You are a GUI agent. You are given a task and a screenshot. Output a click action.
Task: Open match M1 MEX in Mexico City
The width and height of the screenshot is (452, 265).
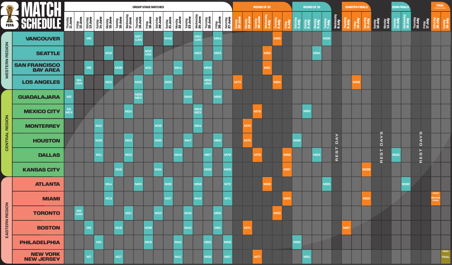tap(69, 111)
